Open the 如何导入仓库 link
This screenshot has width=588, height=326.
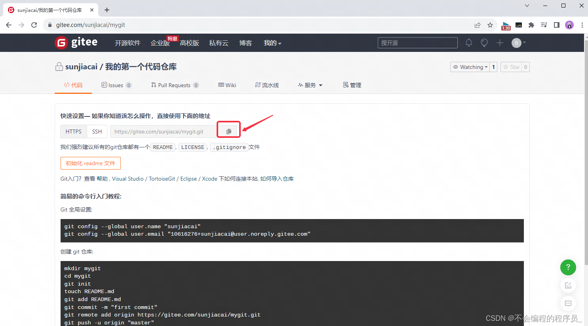[x=277, y=179]
